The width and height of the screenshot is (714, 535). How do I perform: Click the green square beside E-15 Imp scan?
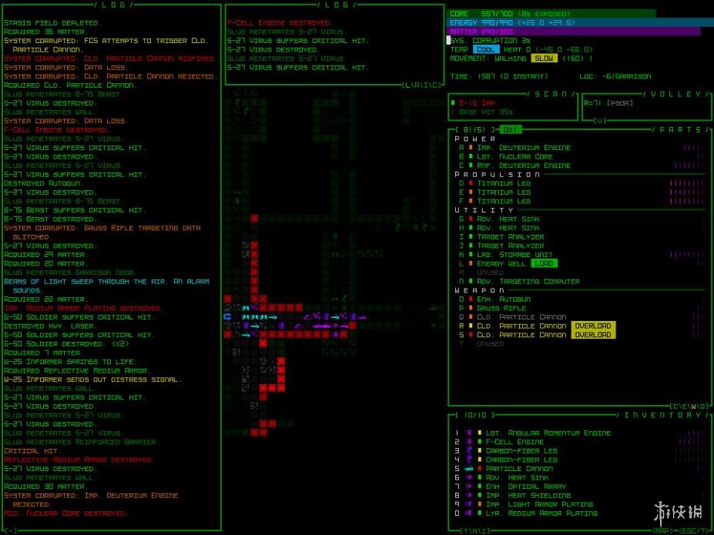coord(453,103)
